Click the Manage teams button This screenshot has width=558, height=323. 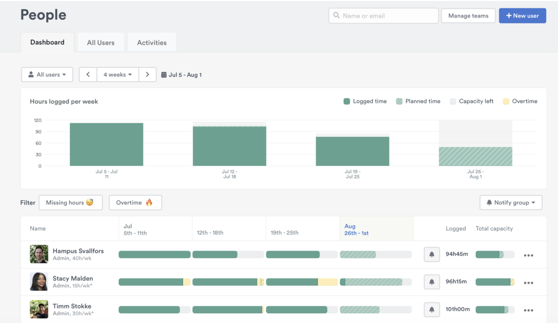coord(468,16)
